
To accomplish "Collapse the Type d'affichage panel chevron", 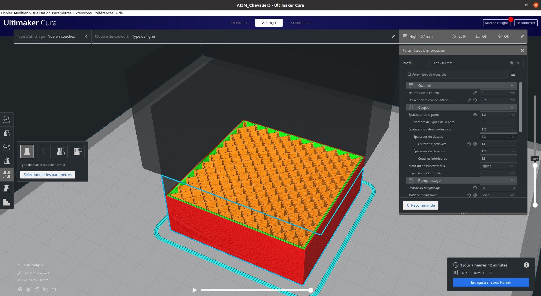I will [86, 36].
